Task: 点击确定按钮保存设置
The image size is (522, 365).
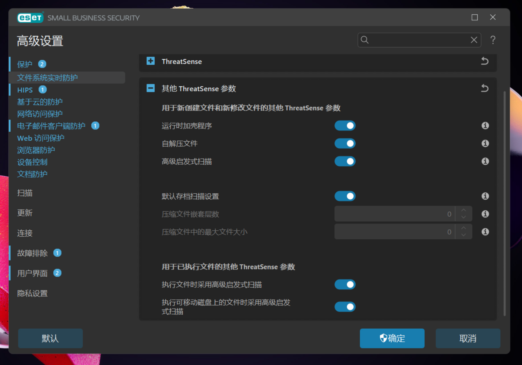Action: click(x=392, y=338)
